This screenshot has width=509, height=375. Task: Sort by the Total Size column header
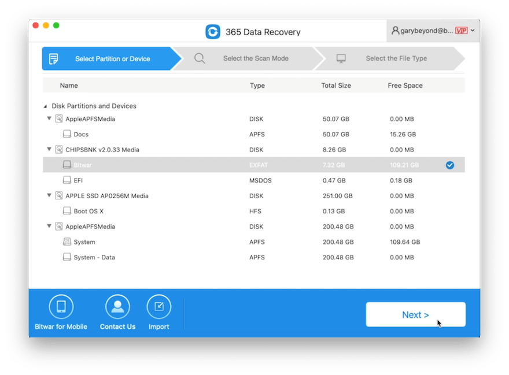tap(336, 86)
